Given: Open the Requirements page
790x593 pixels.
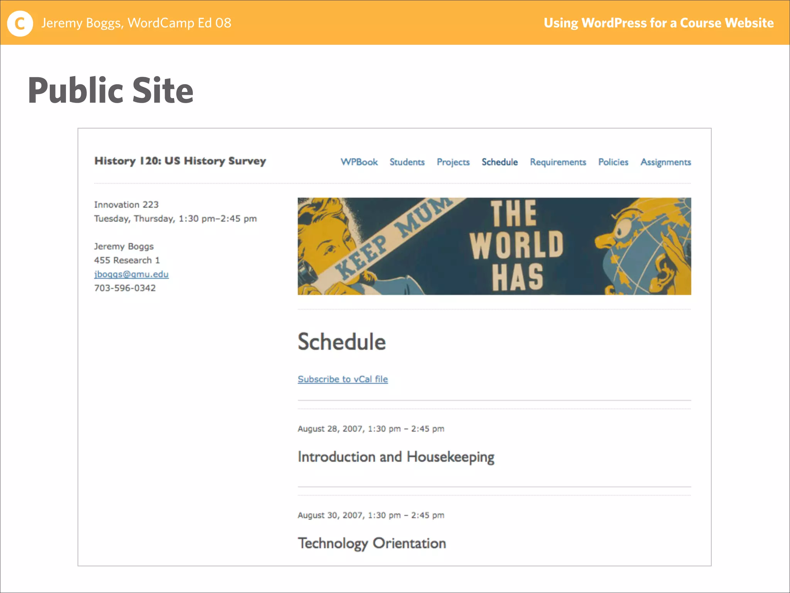Looking at the screenshot, I should (558, 163).
